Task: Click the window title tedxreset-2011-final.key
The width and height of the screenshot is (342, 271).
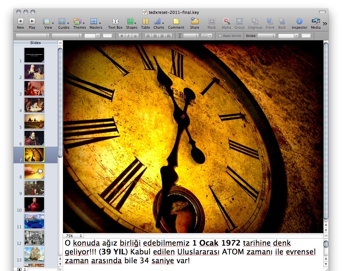Action: click(x=174, y=13)
